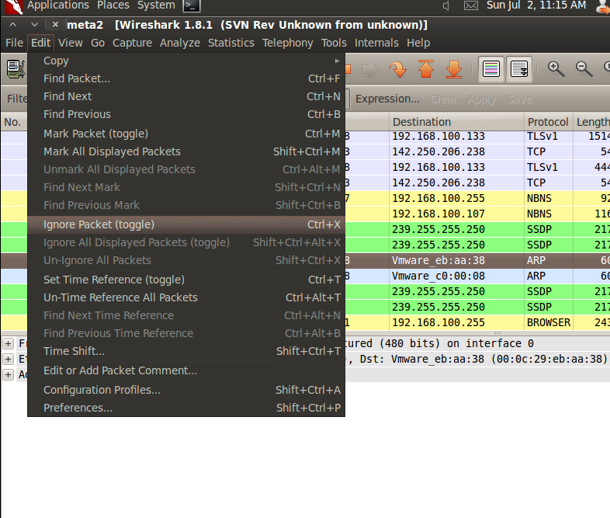The width and height of the screenshot is (610, 518).
Task: Click the mail envelope icon in panel
Action: [x=471, y=5]
